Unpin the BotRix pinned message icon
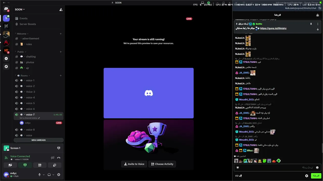 tap(311, 24)
